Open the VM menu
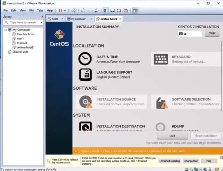223x171 pixels. coord(31,10)
